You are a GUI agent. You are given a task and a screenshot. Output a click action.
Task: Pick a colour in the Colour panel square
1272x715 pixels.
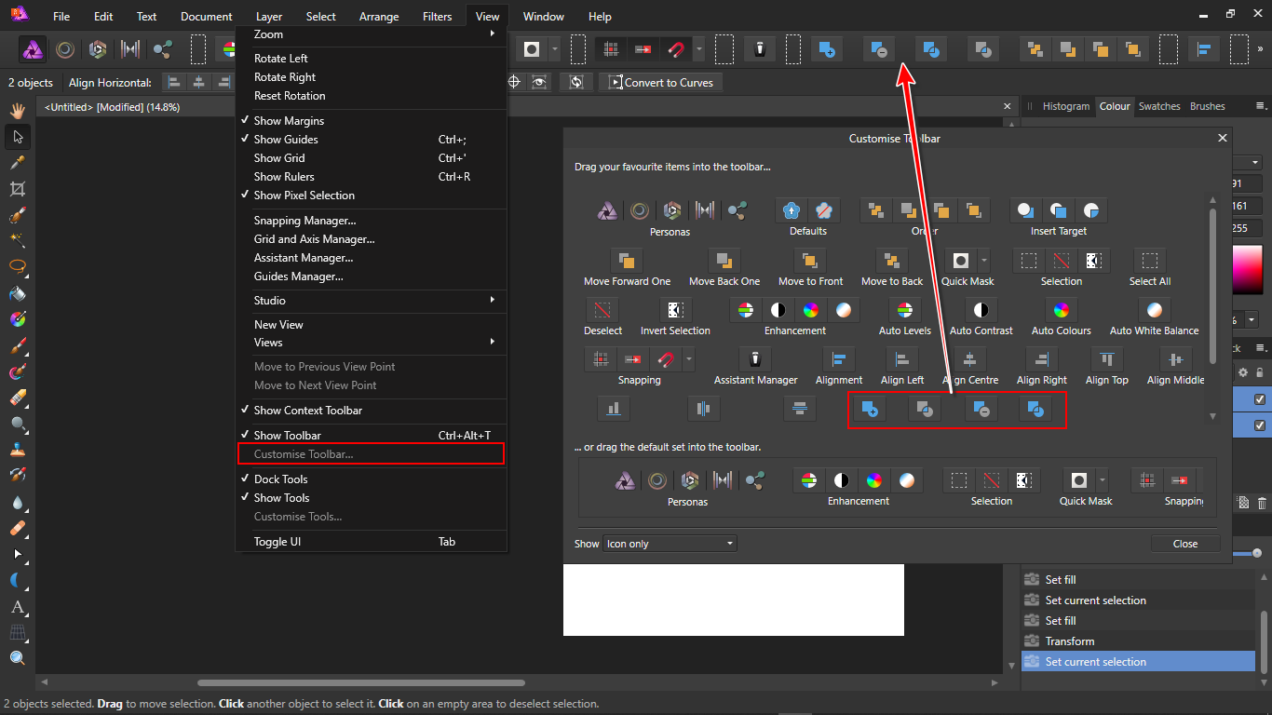pos(1250,272)
